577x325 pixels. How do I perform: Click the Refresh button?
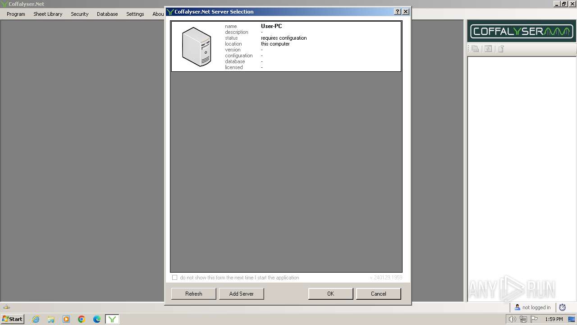click(194, 294)
